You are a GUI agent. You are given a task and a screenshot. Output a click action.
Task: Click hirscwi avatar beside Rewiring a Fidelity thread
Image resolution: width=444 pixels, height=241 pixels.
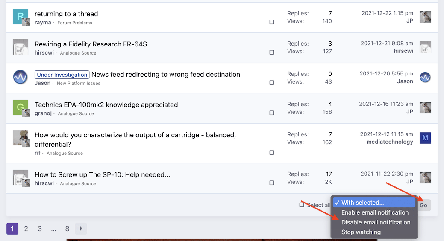pyautogui.click(x=21, y=47)
